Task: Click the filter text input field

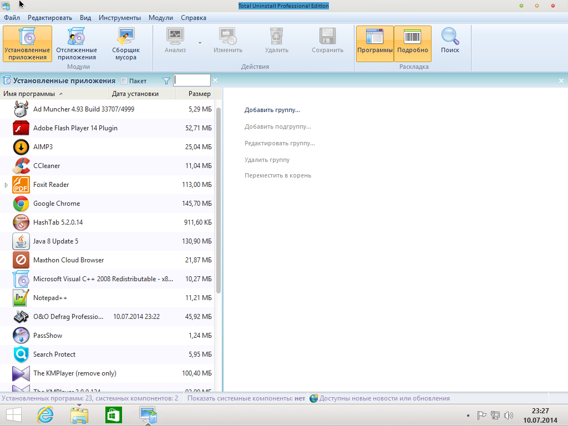Action: [192, 80]
